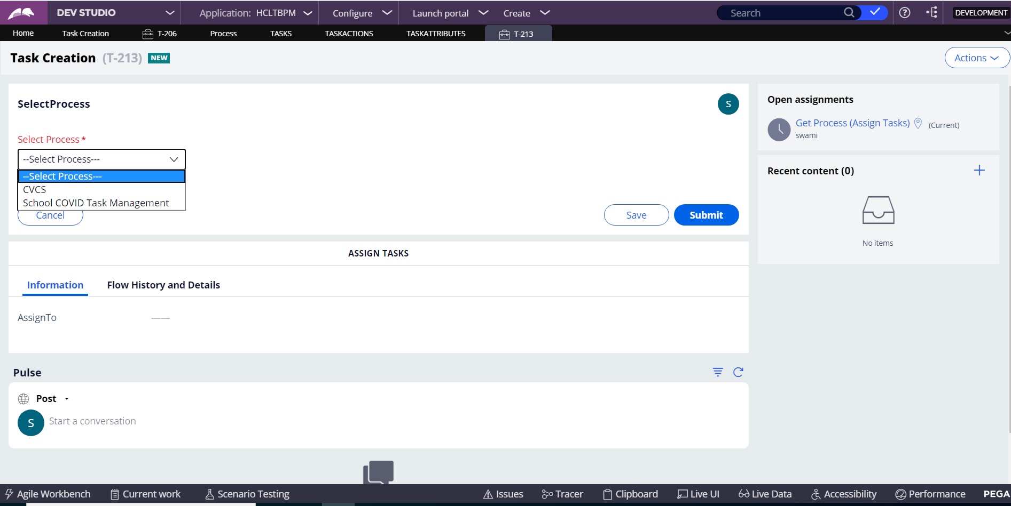This screenshot has width=1011, height=506.
Task: Open Live Data from the footer
Action: tap(765, 494)
